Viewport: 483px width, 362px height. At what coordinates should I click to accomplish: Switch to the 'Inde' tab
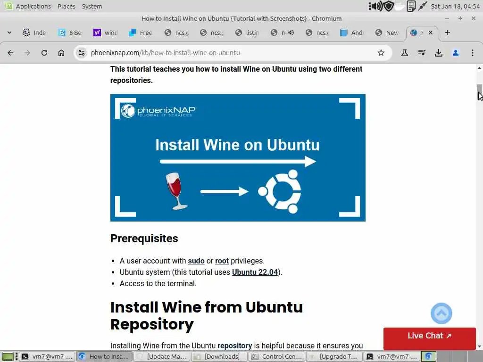tap(34, 33)
